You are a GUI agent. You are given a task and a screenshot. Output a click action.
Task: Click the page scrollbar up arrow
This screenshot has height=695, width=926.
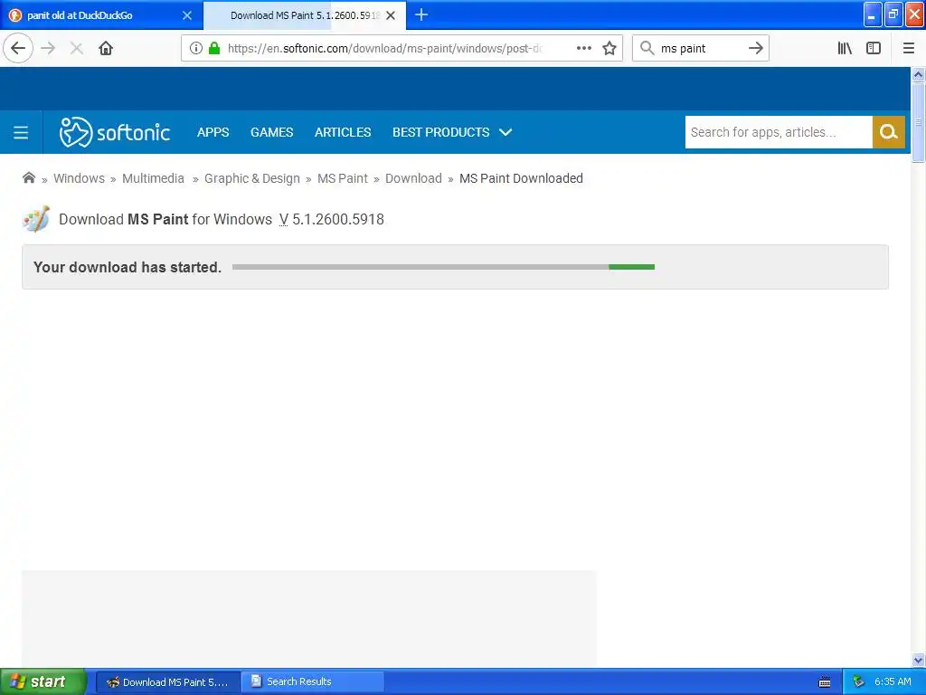tap(918, 74)
